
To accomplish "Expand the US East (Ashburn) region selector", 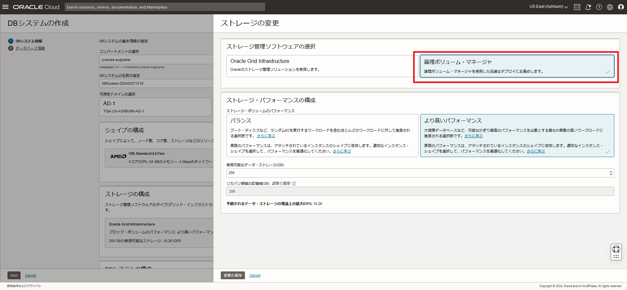I will click(x=549, y=7).
